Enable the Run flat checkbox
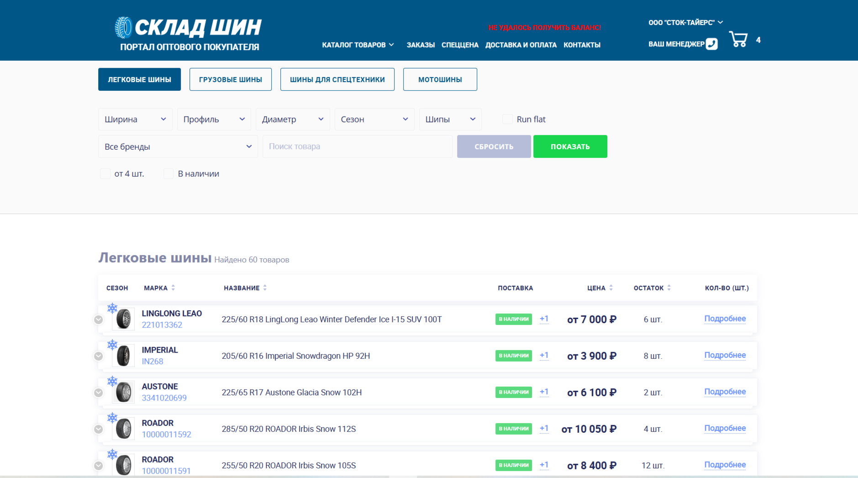The height and width of the screenshot is (478, 858). point(507,119)
